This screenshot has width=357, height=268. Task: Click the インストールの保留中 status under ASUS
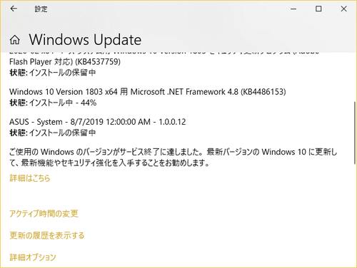tap(53, 133)
